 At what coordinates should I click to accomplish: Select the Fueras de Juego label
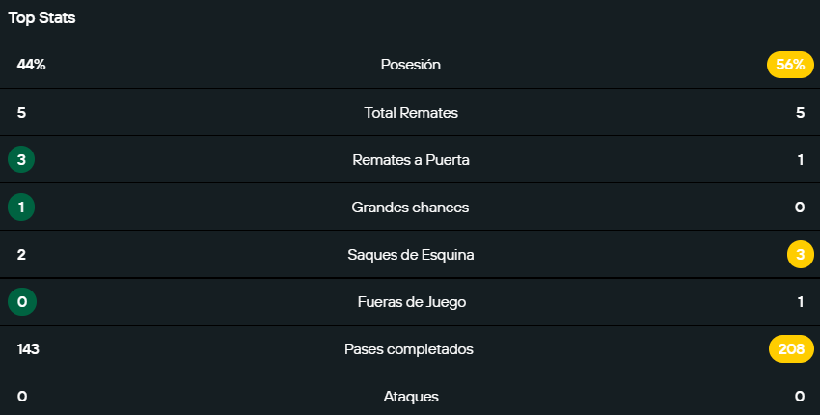pos(411,302)
